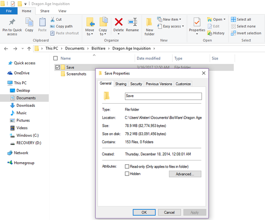Open recent locations dropdown
The height and width of the screenshot is (220, 265).
click(23, 49)
